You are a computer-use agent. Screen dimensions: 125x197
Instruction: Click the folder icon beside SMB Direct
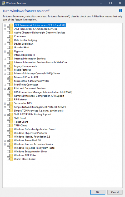pyautogui.click(x=12, y=118)
